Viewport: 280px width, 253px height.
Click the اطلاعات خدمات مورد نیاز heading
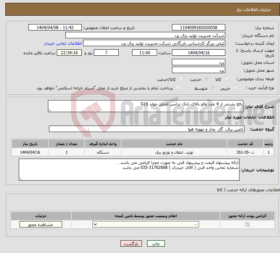click(249, 117)
